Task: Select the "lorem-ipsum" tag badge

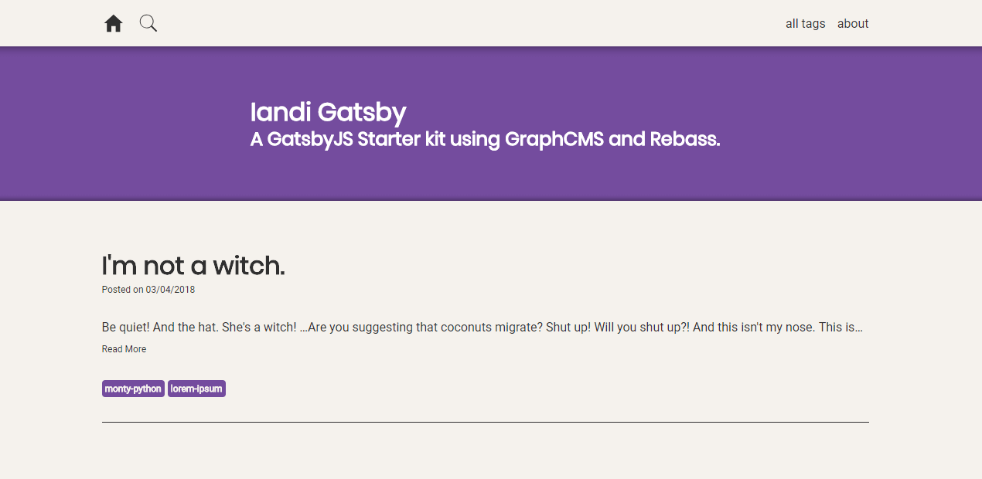Action: (x=196, y=389)
